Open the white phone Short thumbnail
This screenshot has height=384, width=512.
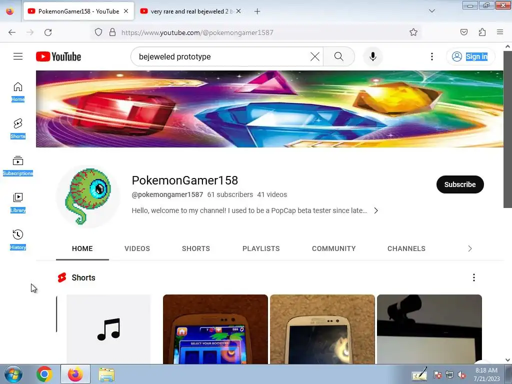coord(322,329)
